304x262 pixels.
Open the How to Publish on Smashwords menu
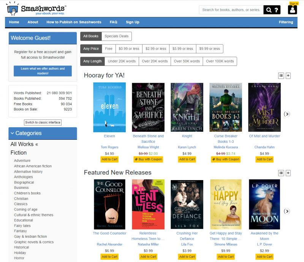74,22
